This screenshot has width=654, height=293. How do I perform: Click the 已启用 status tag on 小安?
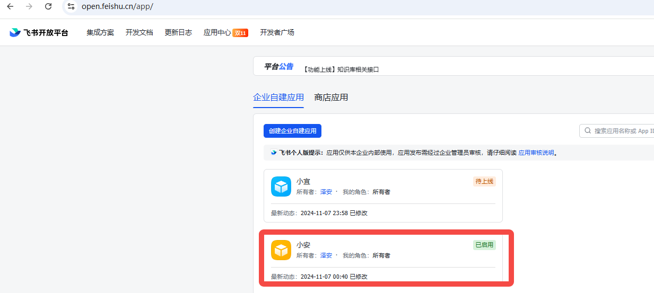tap(484, 245)
